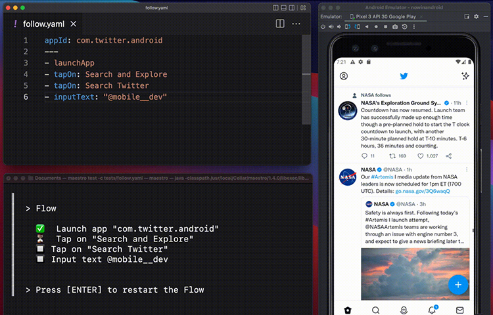
Task: Toggle secondary sidebar in editor title bar
Action: pyautogui.click(x=292, y=8)
